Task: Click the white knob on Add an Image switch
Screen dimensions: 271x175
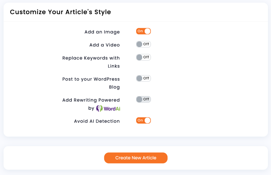Action: tap(147, 31)
